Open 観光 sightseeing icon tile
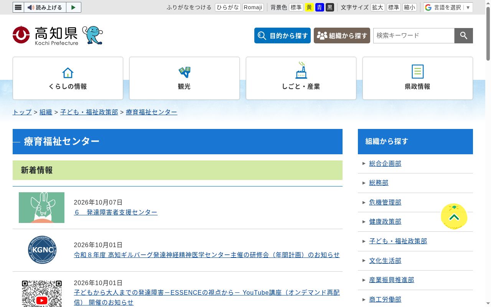 coord(185,78)
